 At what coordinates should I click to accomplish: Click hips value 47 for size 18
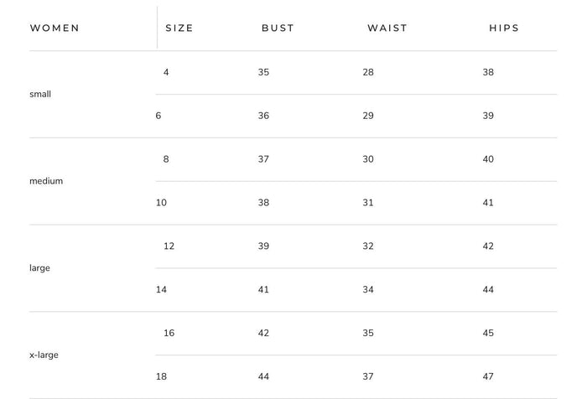[488, 376]
